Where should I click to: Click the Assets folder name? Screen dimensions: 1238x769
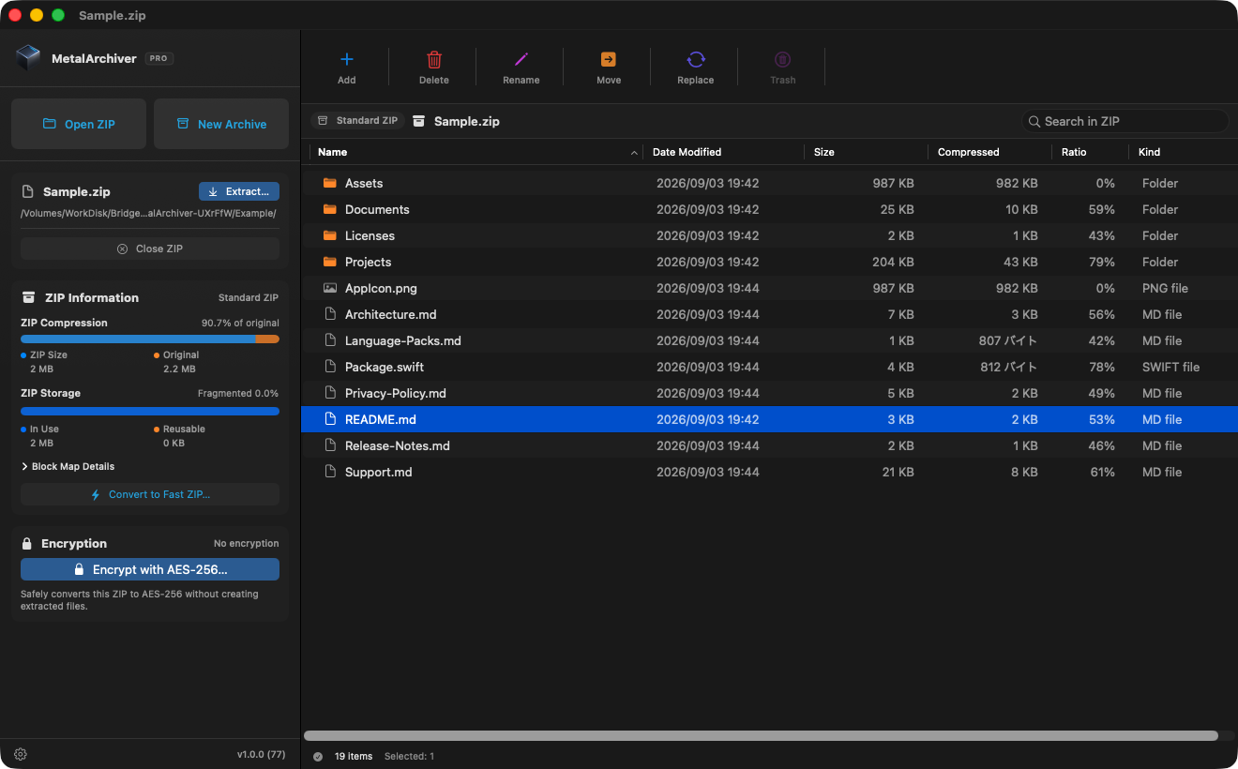[364, 183]
